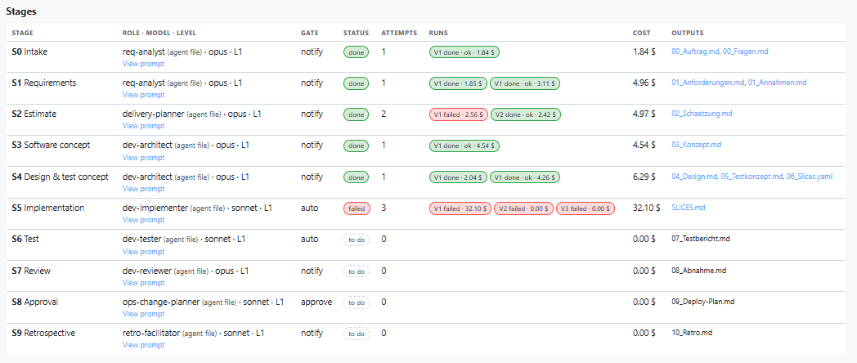Click the to do badge for S6 Test
Image resolution: width=857 pixels, height=363 pixels.
click(x=357, y=240)
